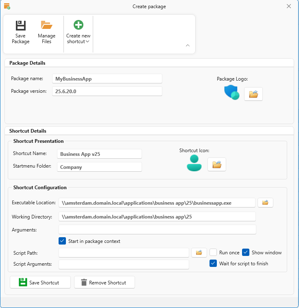Browse for a package logo file
The image size is (299, 308).
pyautogui.click(x=253, y=94)
